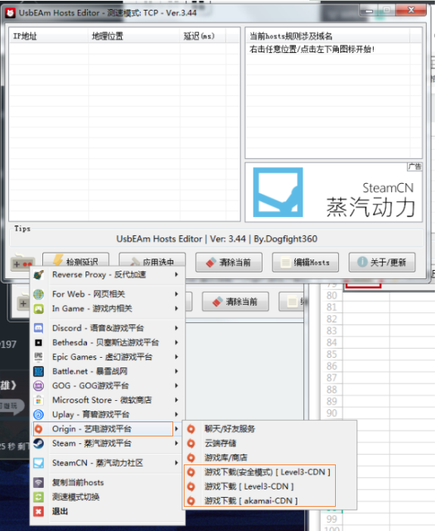Click the Steam logo icon in menu
The height and width of the screenshot is (531, 444).
click(39, 443)
